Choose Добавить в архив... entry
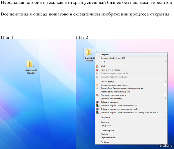Viewport: 174px width, 149px height. tap(131, 102)
